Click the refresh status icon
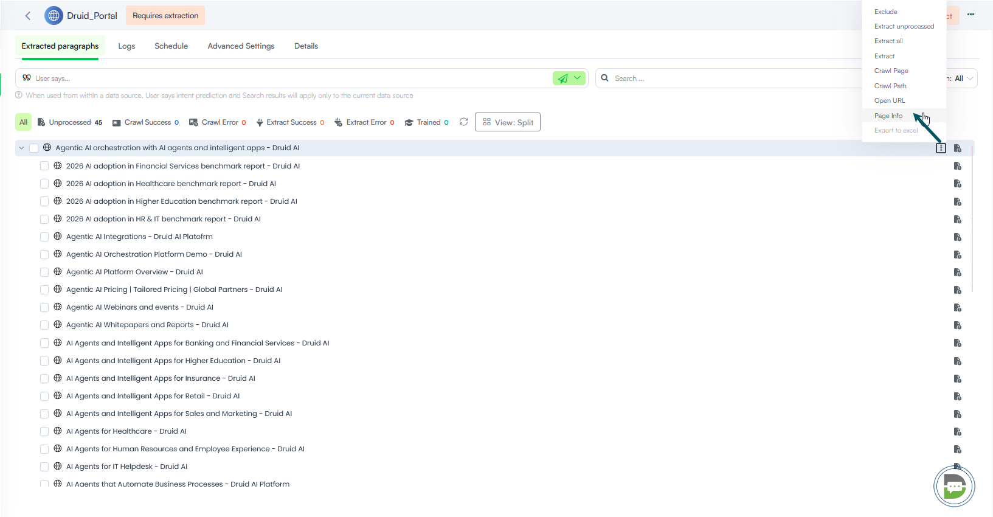 463,122
